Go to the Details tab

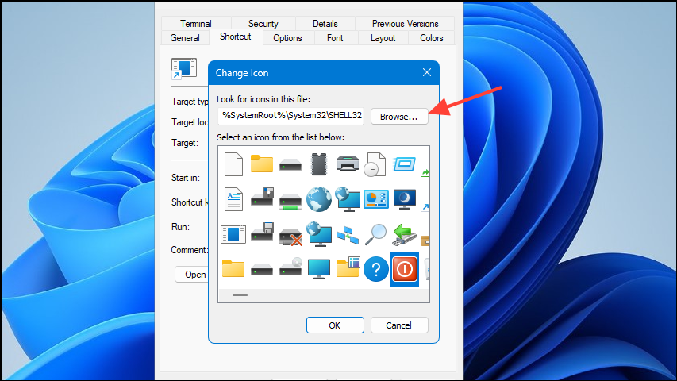pyautogui.click(x=325, y=24)
